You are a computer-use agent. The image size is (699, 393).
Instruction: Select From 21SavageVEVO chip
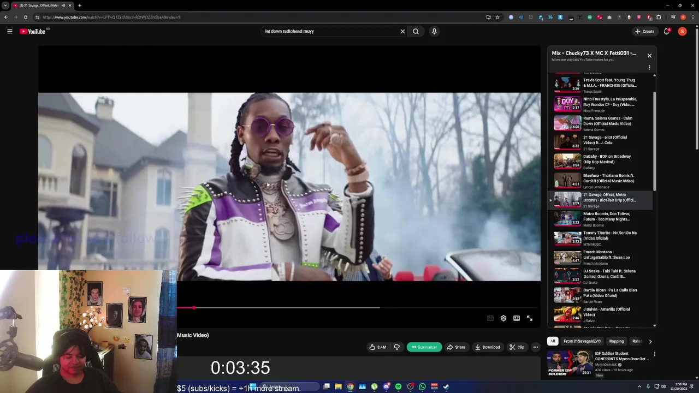[582, 341]
